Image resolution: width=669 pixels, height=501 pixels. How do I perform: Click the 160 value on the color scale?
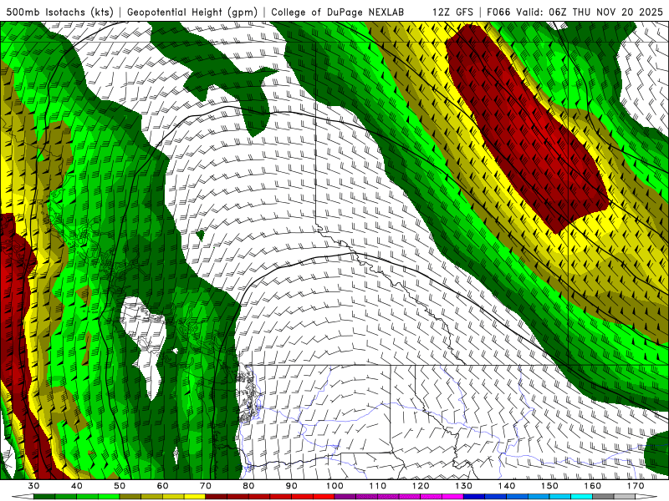click(593, 486)
